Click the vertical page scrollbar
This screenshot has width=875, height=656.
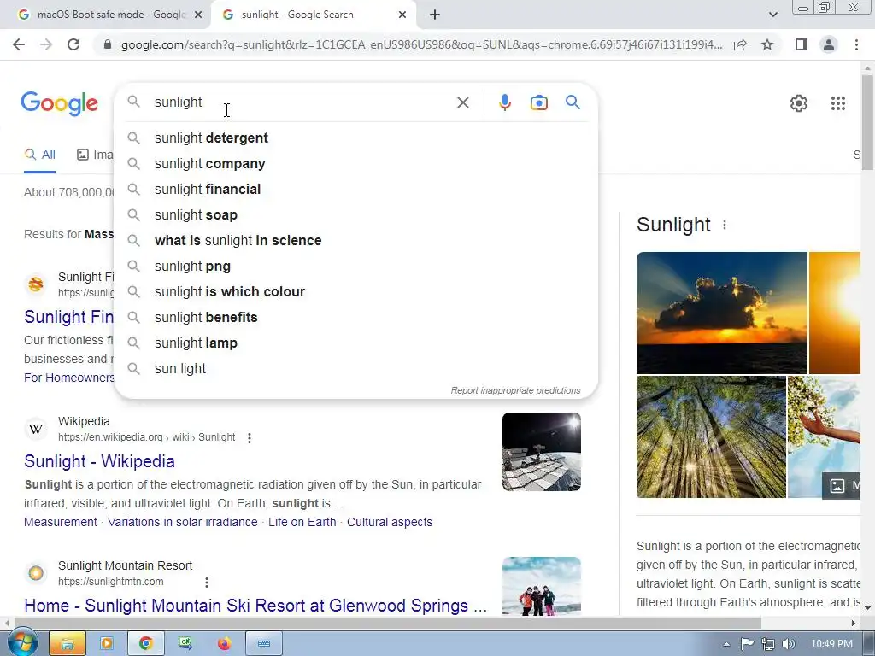867,121
